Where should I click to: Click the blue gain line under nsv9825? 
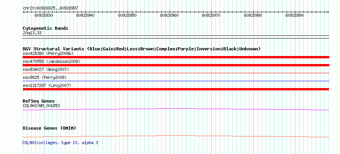coord(176,81)
